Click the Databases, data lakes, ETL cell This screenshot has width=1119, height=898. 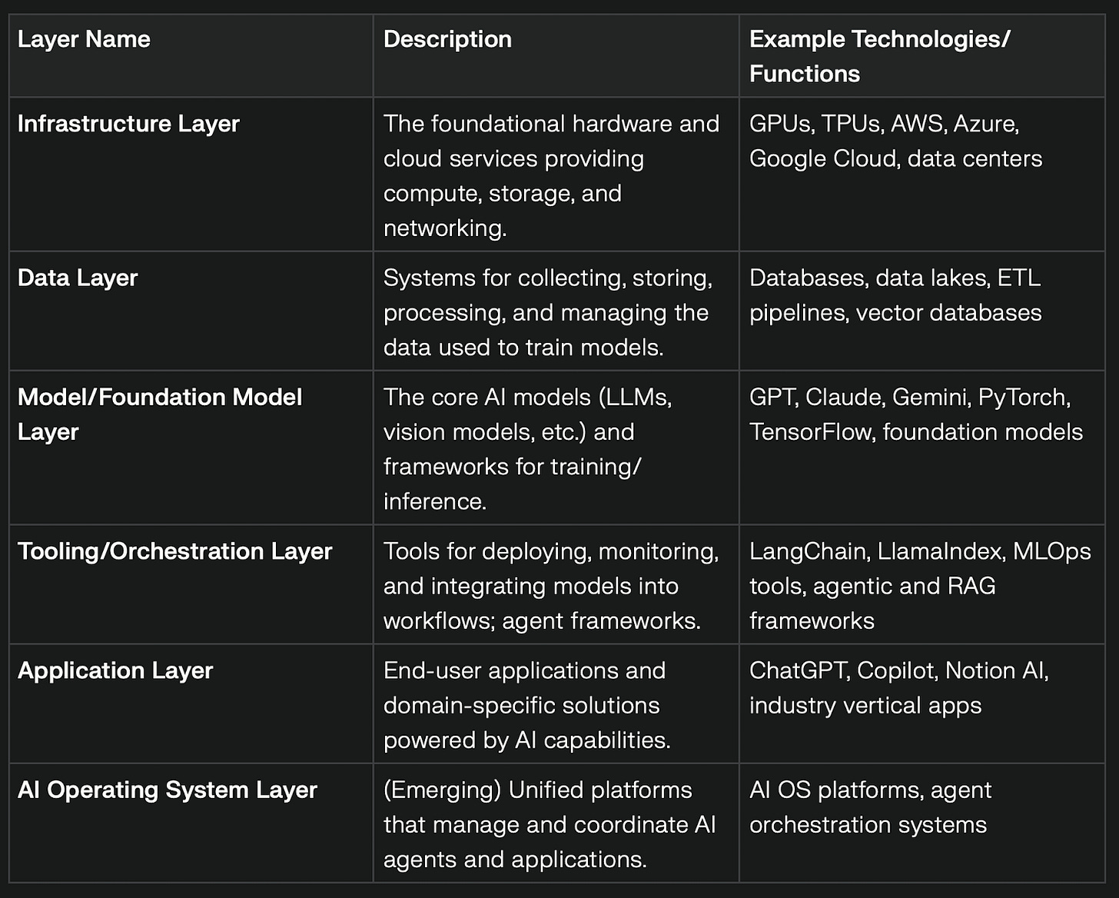921,311
